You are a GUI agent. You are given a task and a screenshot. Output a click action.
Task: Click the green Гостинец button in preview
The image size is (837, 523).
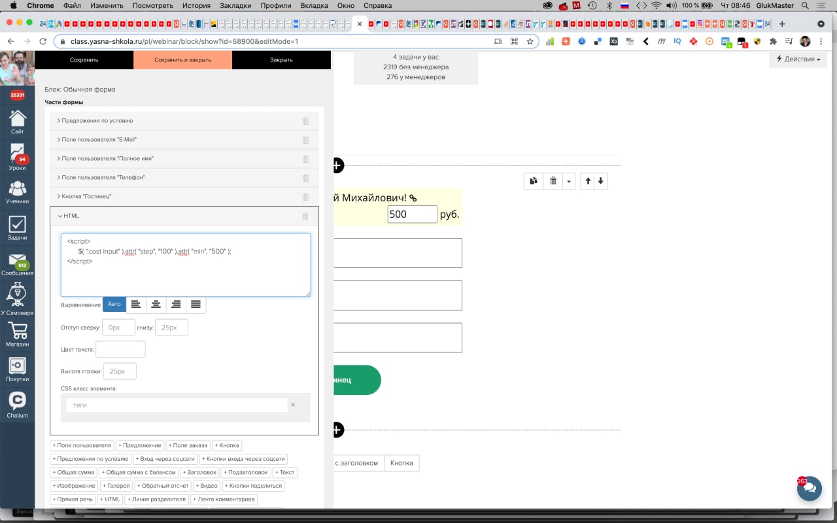[x=357, y=380]
